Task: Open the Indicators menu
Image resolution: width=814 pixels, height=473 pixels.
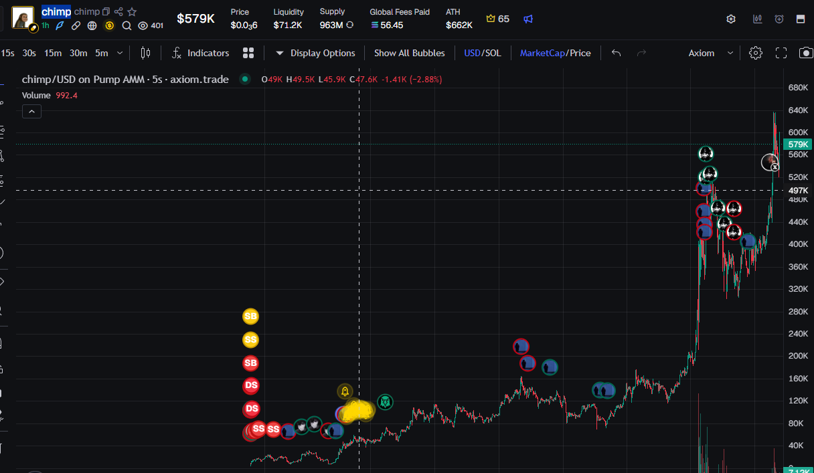Action: coord(200,53)
